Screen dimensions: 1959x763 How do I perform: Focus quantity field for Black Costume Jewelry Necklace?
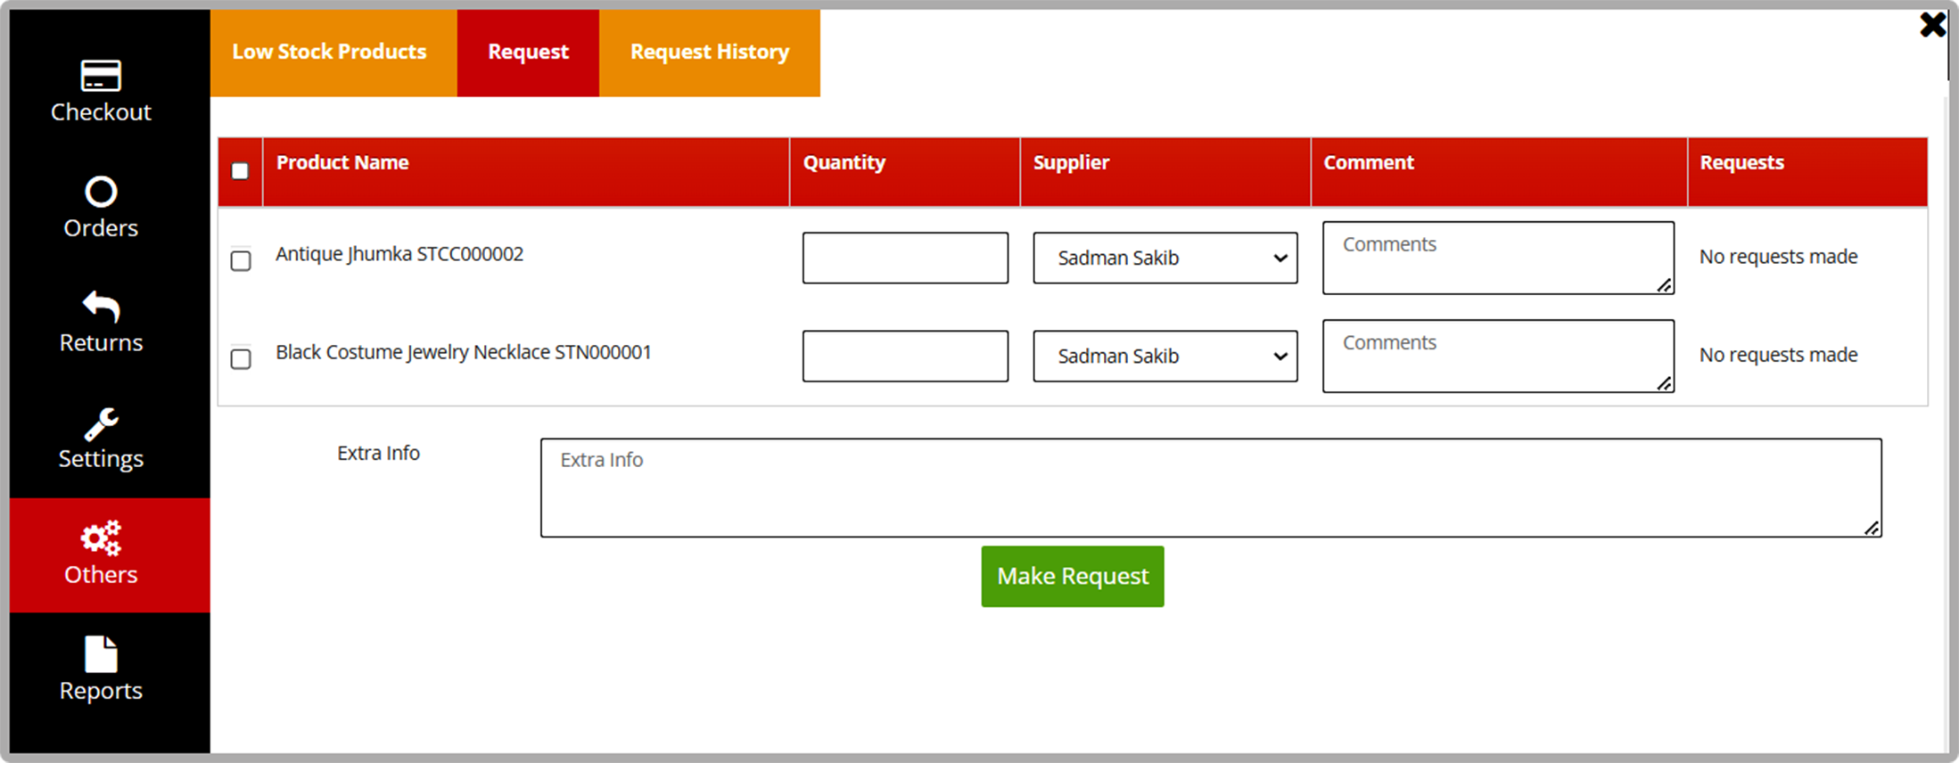pyautogui.click(x=905, y=356)
